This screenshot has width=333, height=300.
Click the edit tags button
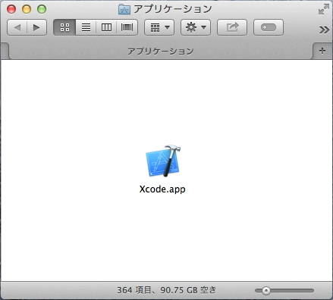269,27
